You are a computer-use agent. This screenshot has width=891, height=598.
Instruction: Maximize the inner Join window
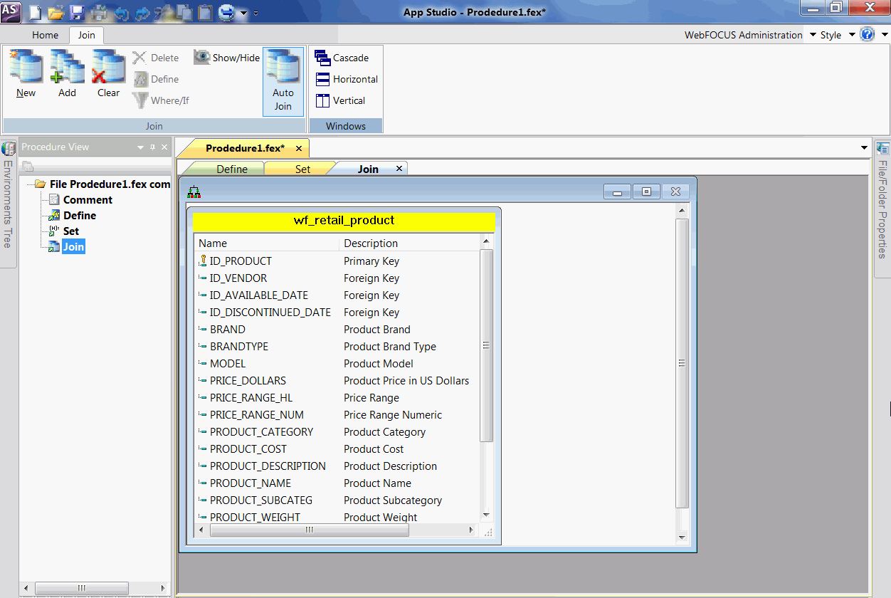[646, 192]
